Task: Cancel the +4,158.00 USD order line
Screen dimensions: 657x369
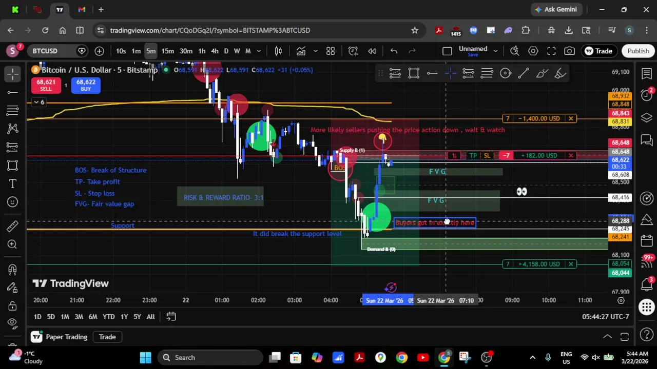Action: [571, 264]
